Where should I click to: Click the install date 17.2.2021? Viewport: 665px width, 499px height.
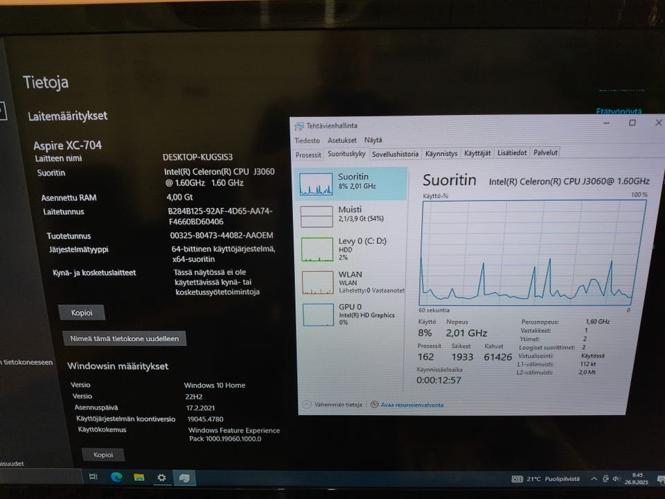coord(200,408)
